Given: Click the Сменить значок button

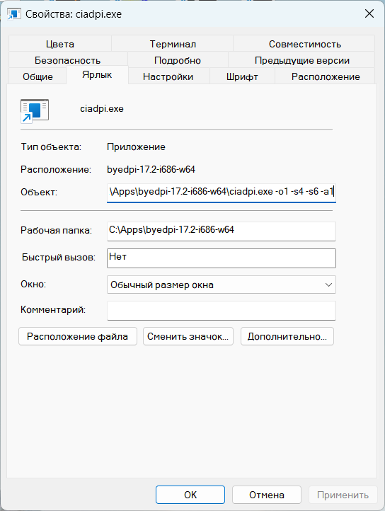Looking at the screenshot, I should coord(188,336).
